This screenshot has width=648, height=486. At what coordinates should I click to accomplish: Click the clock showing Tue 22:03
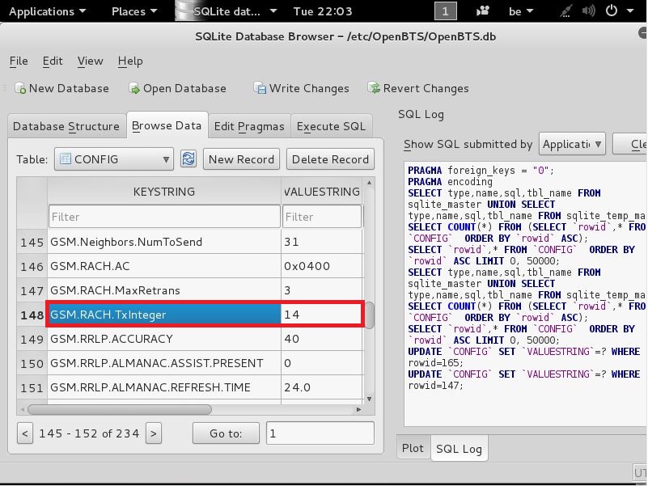(323, 11)
